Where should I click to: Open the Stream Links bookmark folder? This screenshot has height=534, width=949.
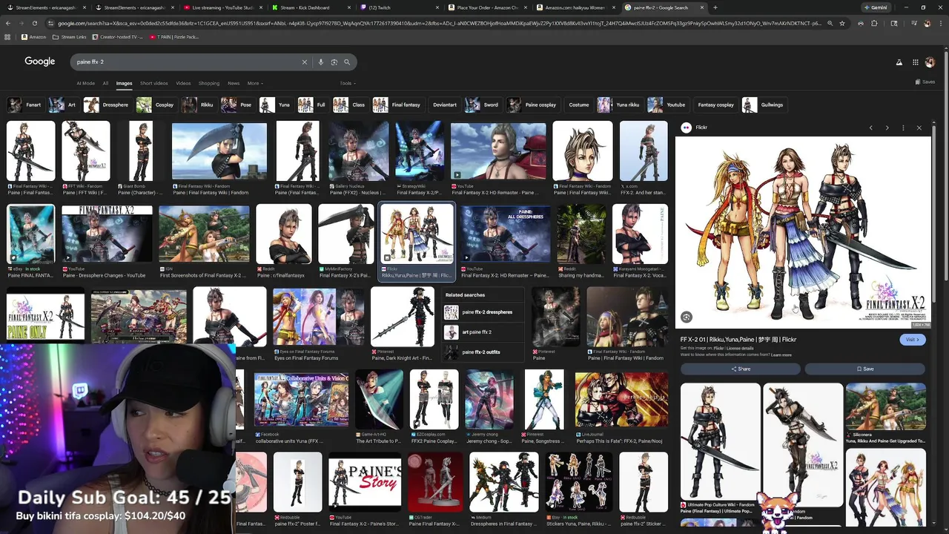[x=69, y=37]
